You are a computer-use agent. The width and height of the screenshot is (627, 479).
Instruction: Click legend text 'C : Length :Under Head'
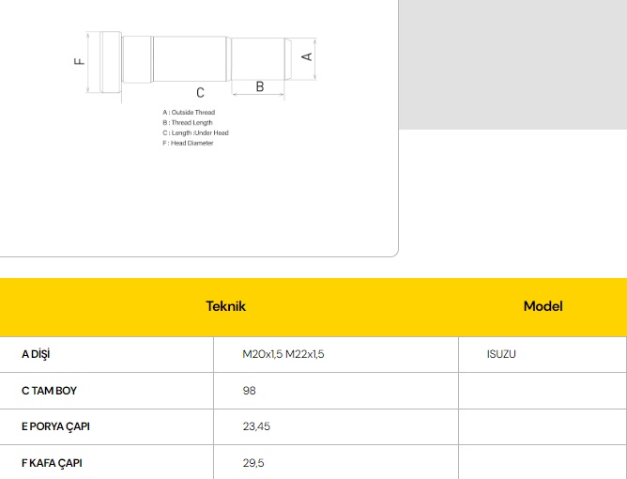195,132
